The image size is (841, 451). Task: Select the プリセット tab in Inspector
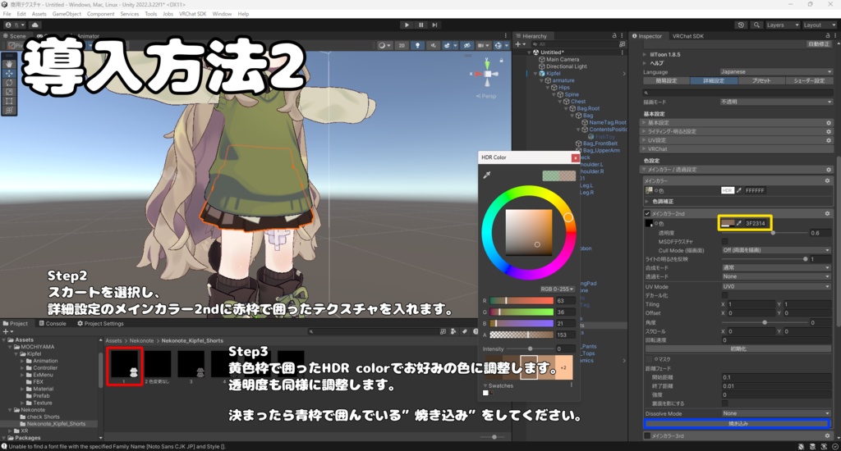(761, 81)
